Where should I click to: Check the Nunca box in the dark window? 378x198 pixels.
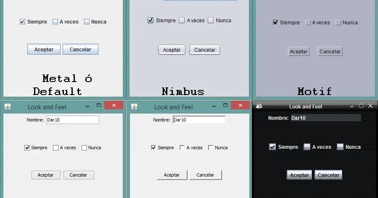tap(340, 147)
